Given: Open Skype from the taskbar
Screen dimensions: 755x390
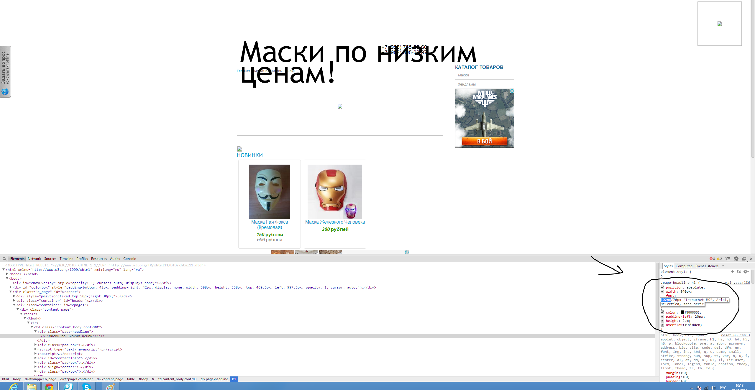Looking at the screenshot, I should click(x=87, y=386).
